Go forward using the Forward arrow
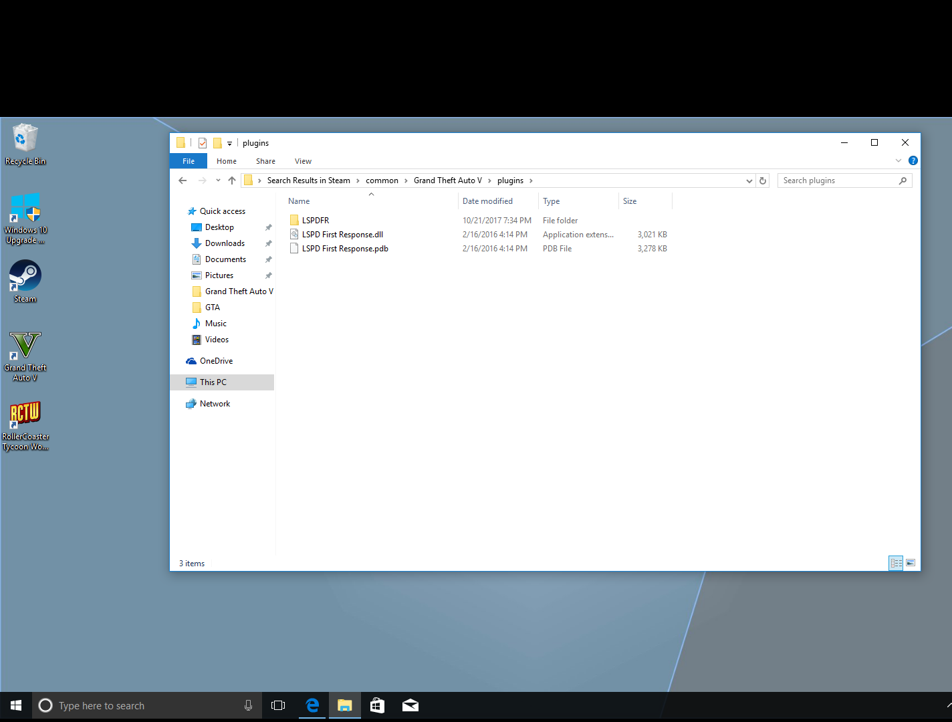The image size is (952, 722). pyautogui.click(x=202, y=180)
